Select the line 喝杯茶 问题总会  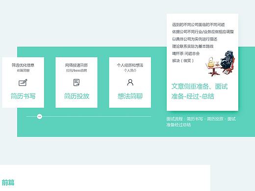pos(186,53)
